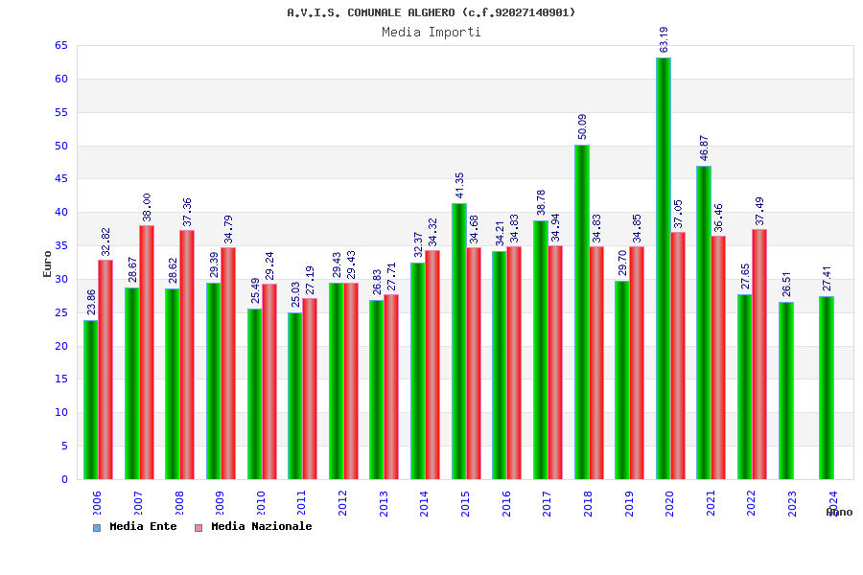Click the Euro axis label
863x575 pixels.
[x=47, y=264]
